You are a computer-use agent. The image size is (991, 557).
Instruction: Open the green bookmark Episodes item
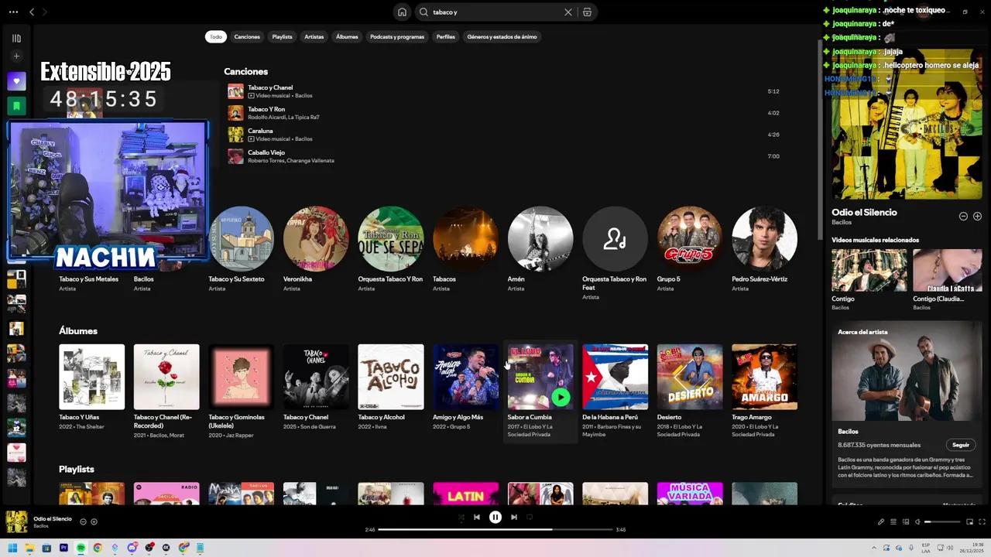[16, 106]
